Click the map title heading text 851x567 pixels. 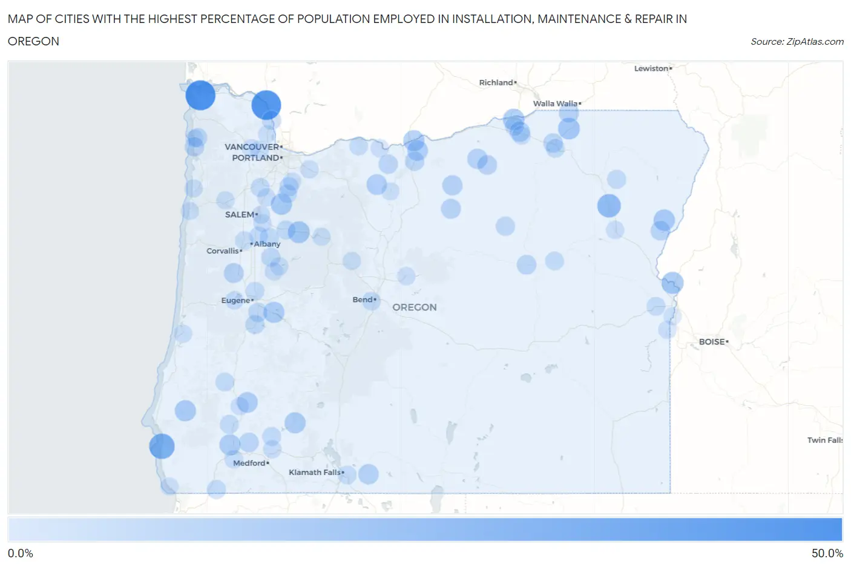pos(347,30)
